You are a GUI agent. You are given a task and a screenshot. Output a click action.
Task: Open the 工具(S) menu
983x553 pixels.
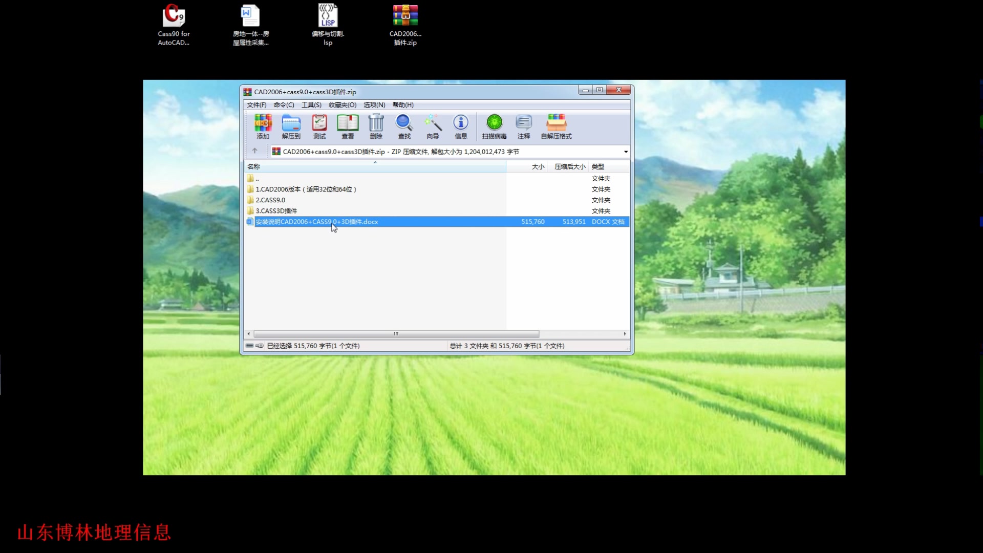(311, 105)
